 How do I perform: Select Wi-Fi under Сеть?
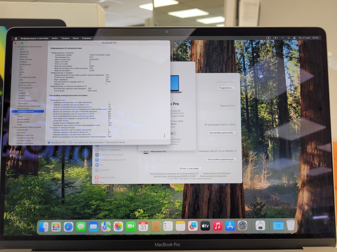point(20,117)
